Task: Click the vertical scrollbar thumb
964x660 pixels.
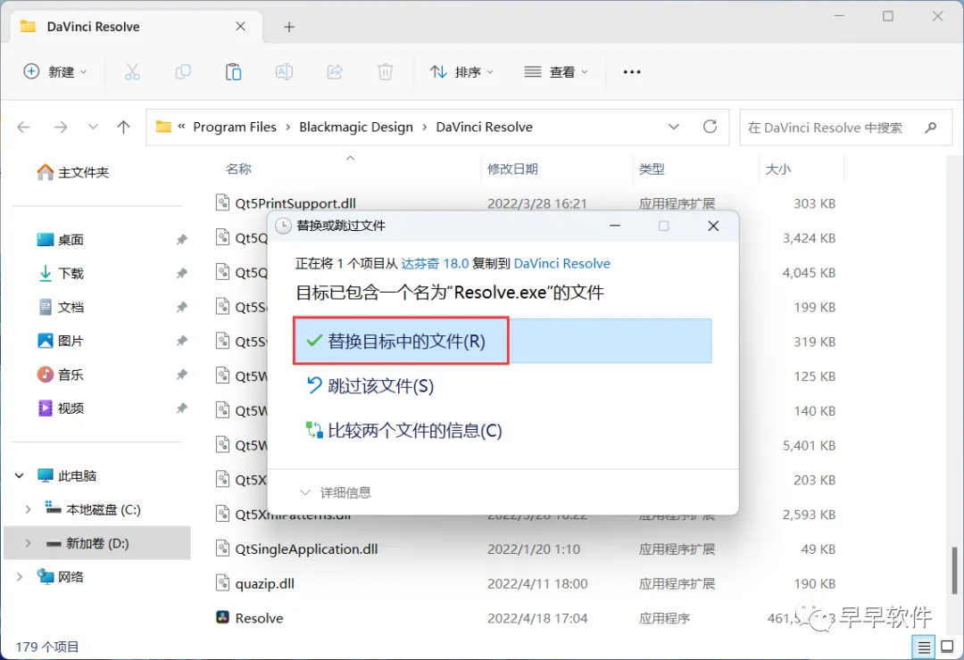Action: [x=954, y=570]
